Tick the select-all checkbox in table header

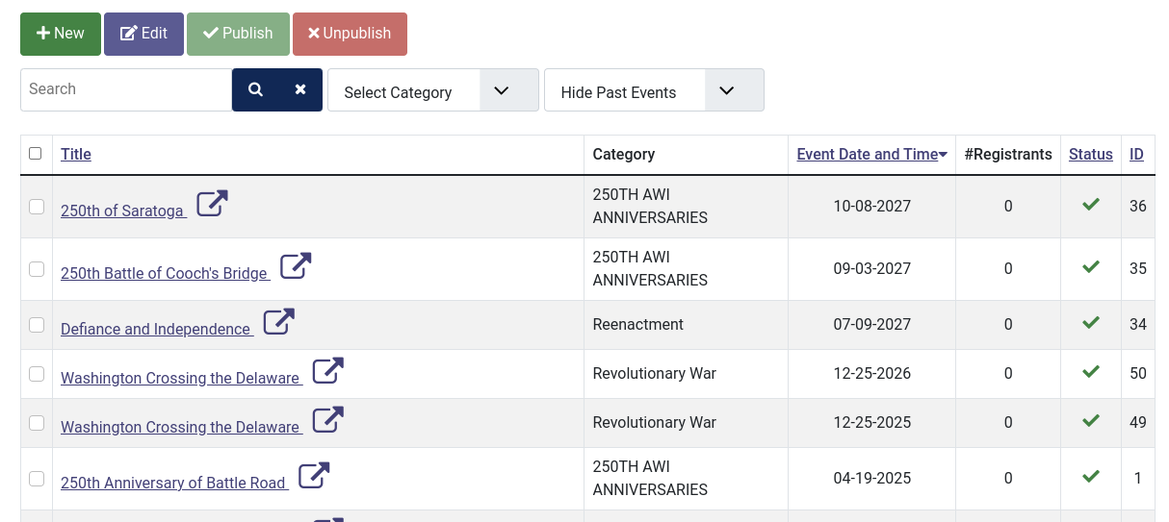pos(36,153)
